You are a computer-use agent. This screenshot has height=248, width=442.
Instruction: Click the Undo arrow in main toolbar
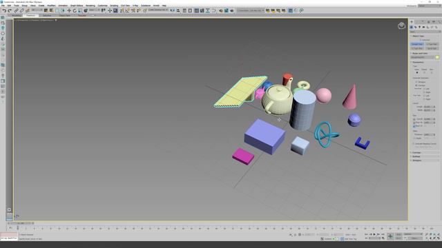tap(4, 11)
